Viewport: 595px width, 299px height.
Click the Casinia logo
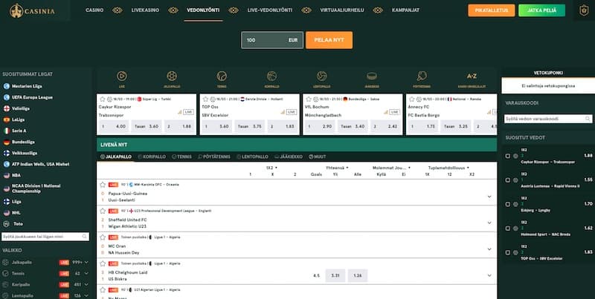32,10
